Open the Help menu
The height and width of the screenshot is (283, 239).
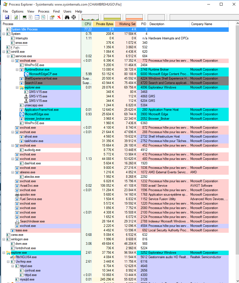tap(79, 11)
